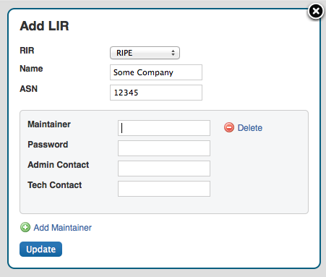This screenshot has height=277, width=326.
Task: Focus the Admin Contact input field
Action: 164,169
